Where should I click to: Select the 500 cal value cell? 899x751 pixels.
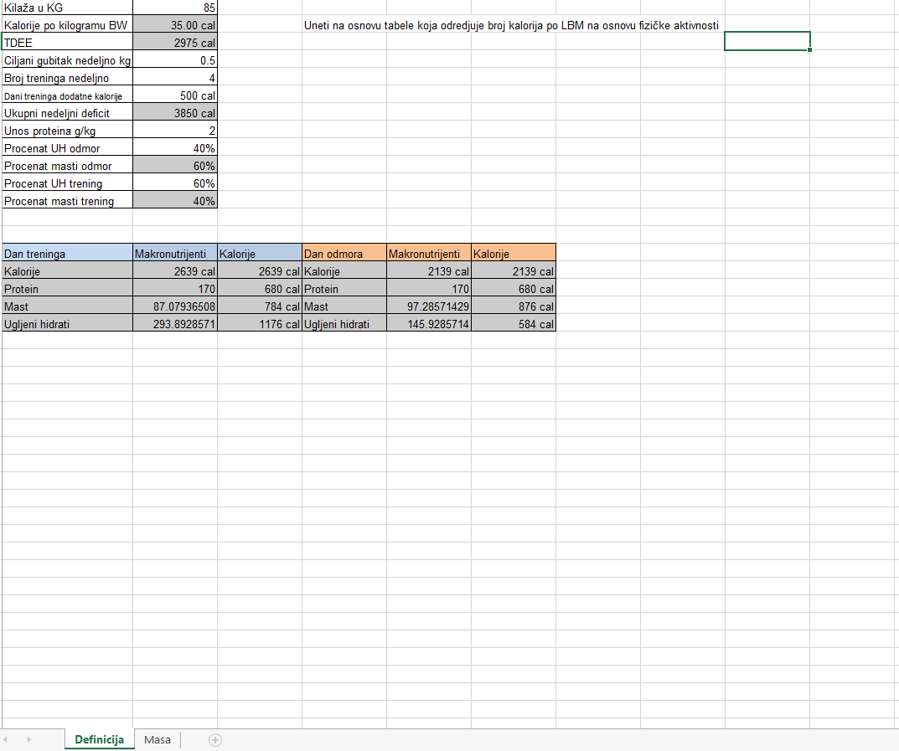[x=175, y=95]
